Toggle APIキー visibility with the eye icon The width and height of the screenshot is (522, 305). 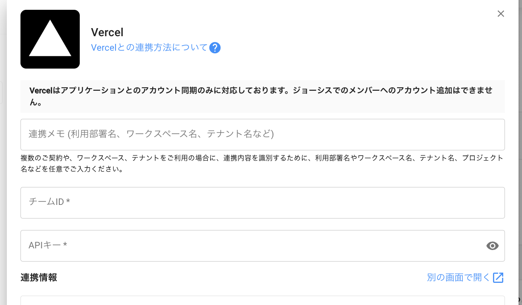click(x=492, y=246)
